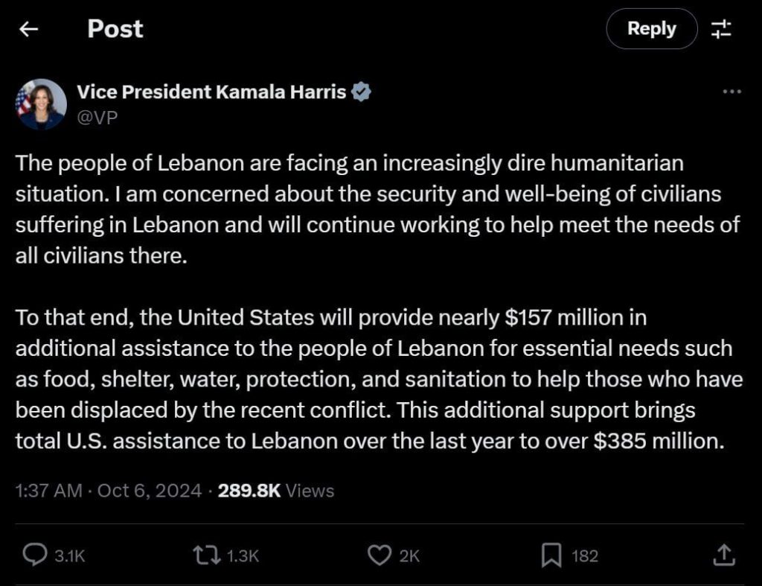Click the Reply button at top
The width and height of the screenshot is (762, 586).
coord(651,29)
